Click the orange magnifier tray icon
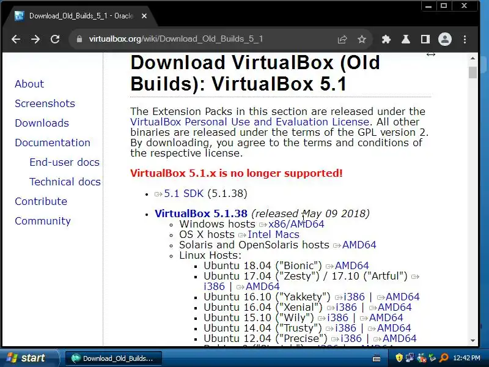This screenshot has width=489, height=367. (444, 358)
